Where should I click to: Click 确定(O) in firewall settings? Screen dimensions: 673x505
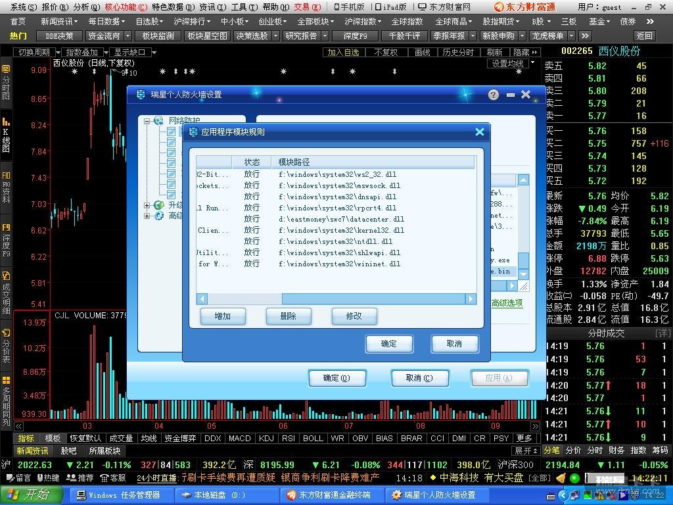point(337,378)
